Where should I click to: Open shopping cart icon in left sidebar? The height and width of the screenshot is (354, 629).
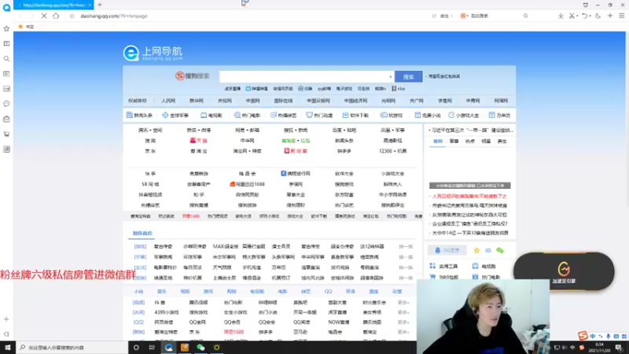tap(6, 134)
